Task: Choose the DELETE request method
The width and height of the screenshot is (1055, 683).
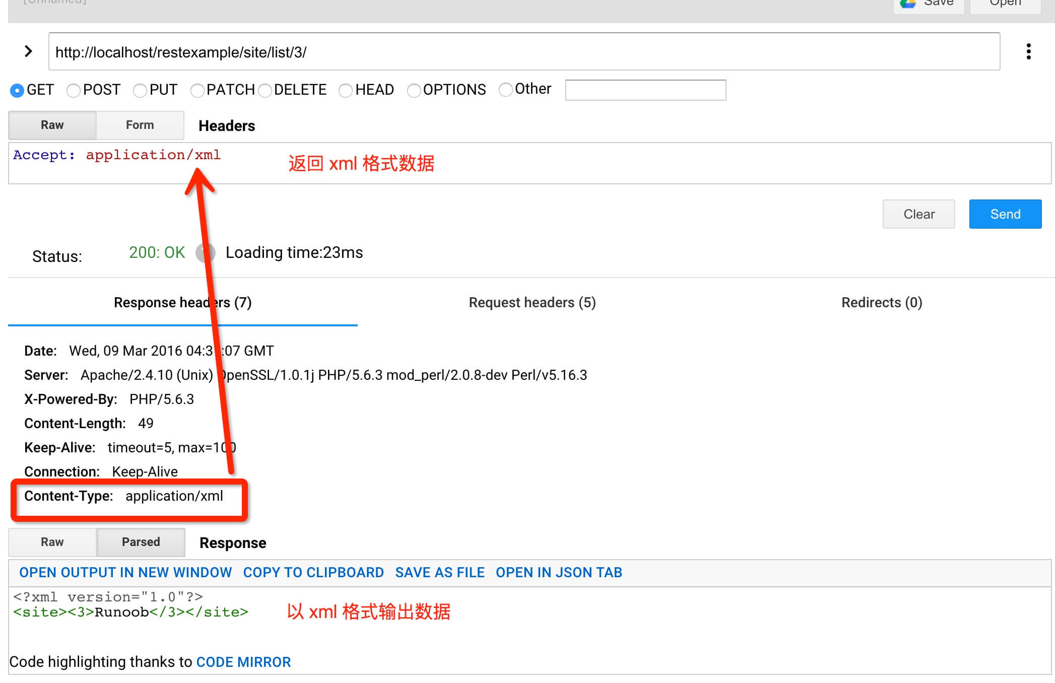Action: (266, 90)
